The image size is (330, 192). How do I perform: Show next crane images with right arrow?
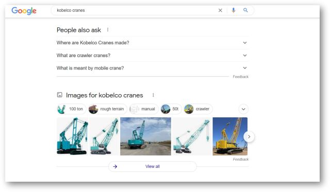click(x=249, y=137)
